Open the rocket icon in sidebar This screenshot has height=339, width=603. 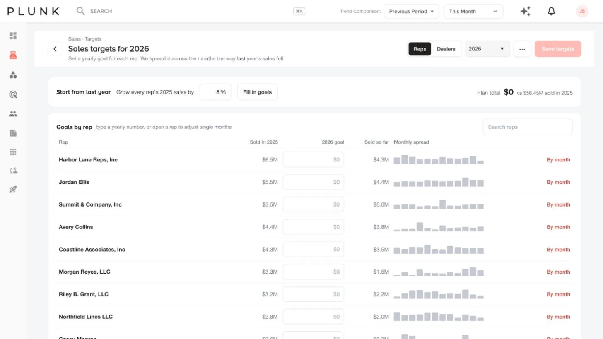(13, 190)
